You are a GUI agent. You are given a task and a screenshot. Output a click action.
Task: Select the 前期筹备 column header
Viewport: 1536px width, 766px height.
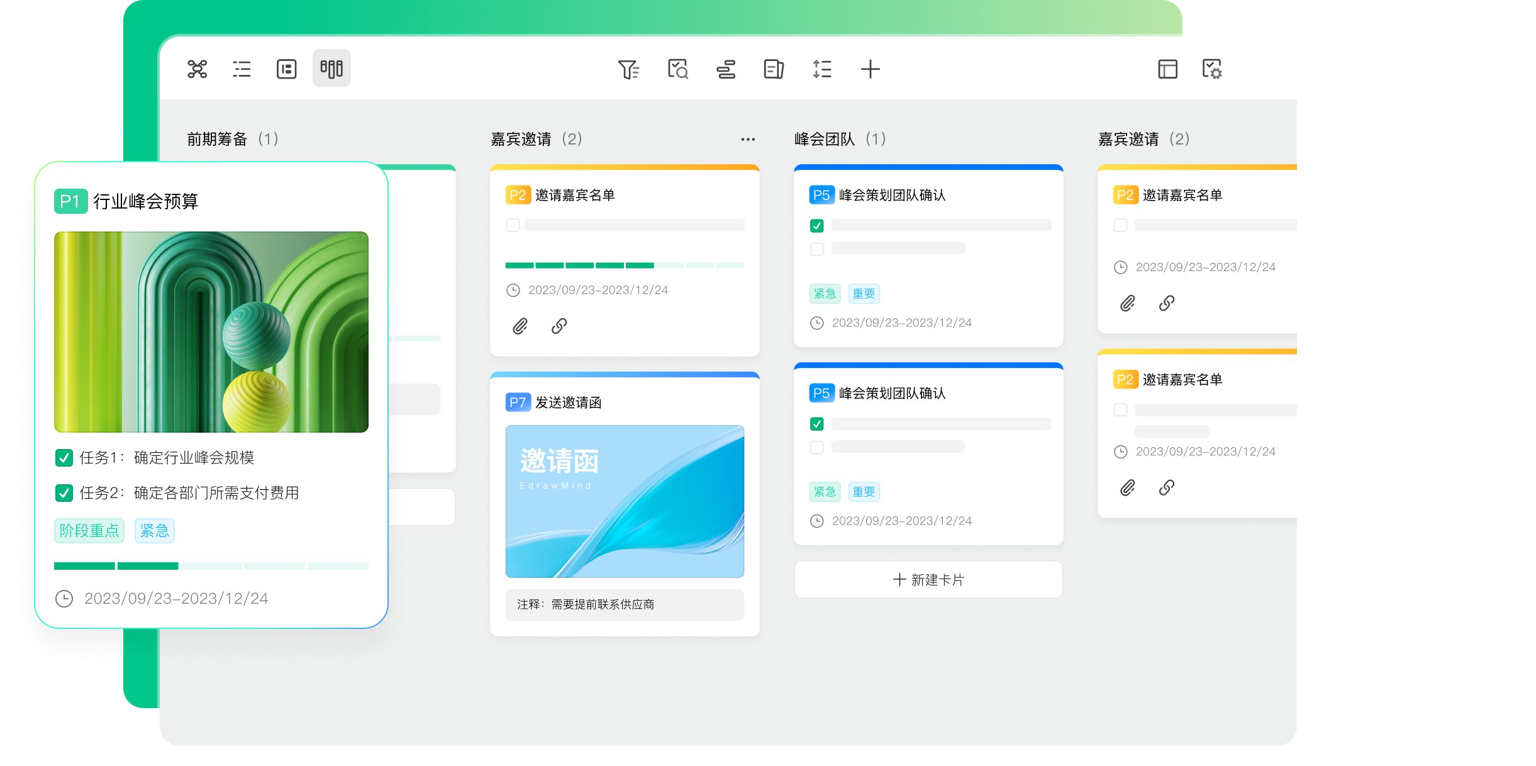coord(218,139)
